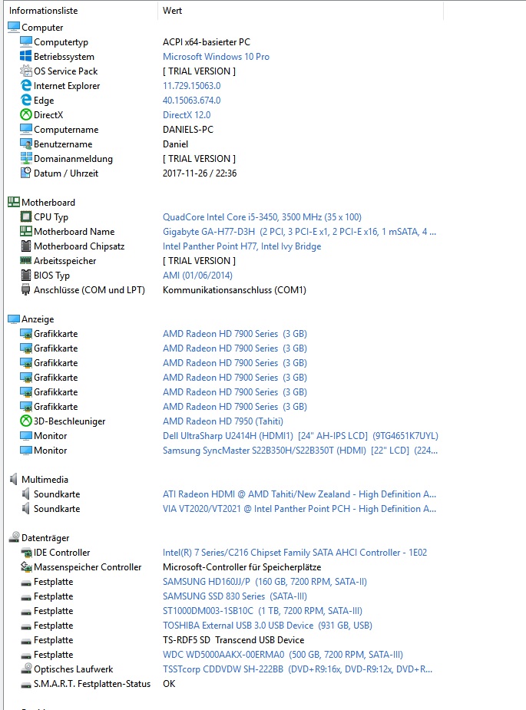
Task: Click the Datum / Uhrzeit clock icon
Action: [x=26, y=173]
